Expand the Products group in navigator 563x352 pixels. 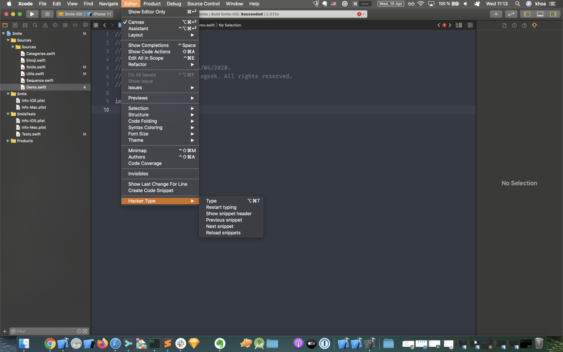click(x=7, y=141)
